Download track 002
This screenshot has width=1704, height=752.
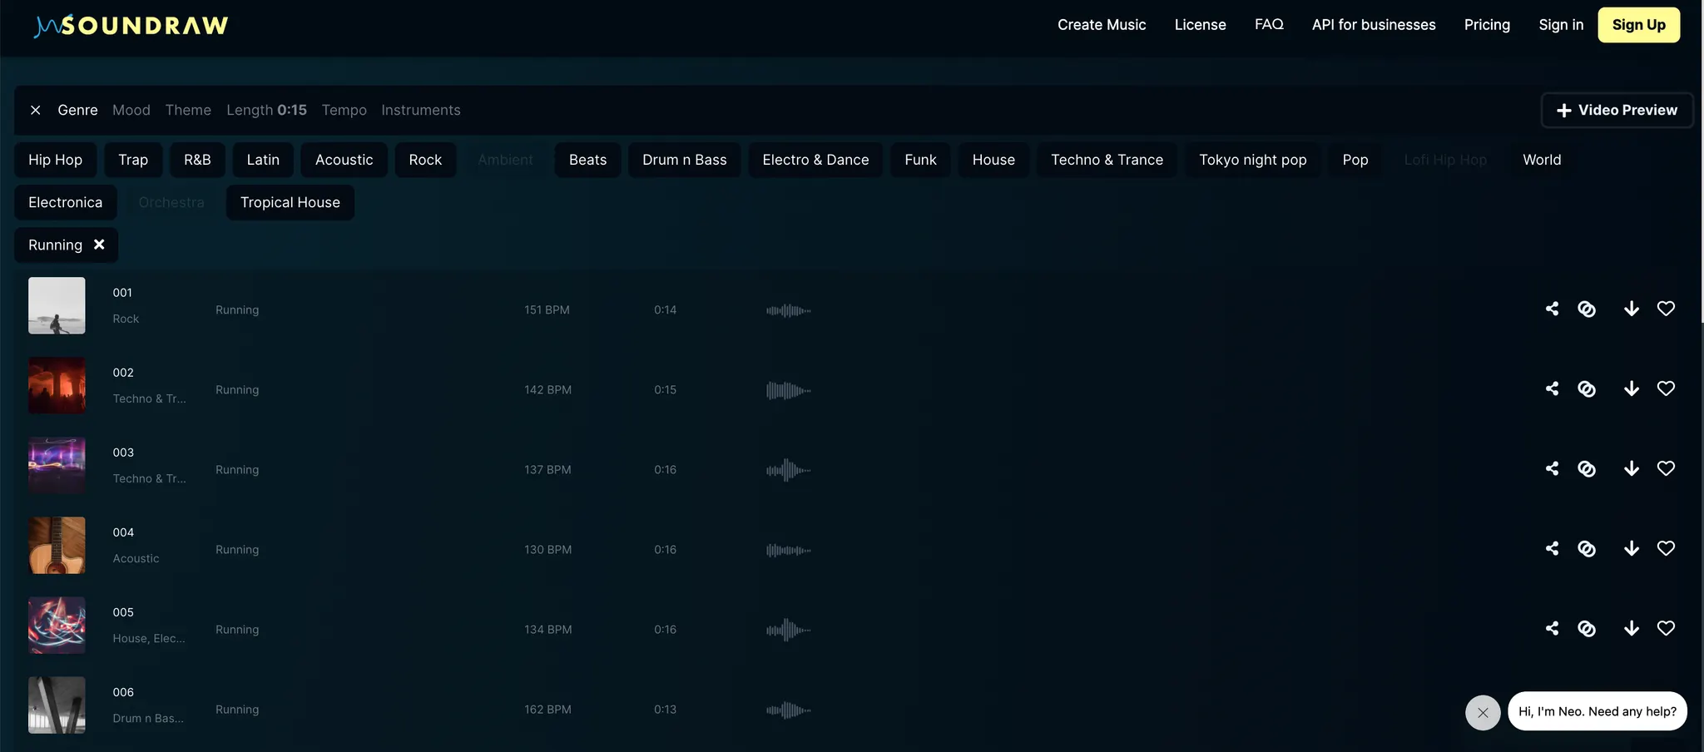pos(1632,388)
